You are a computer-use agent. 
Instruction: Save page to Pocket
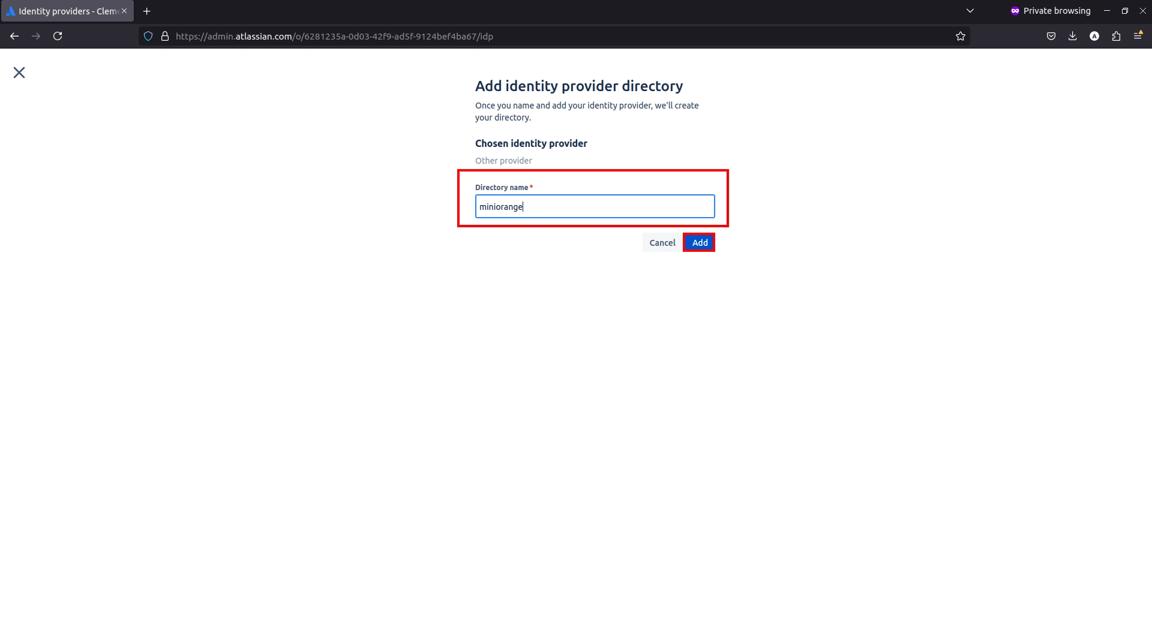point(1051,36)
